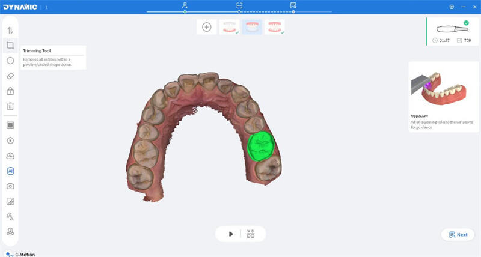
Task: Click the eraser tool in left sidebar
Action: [10, 76]
